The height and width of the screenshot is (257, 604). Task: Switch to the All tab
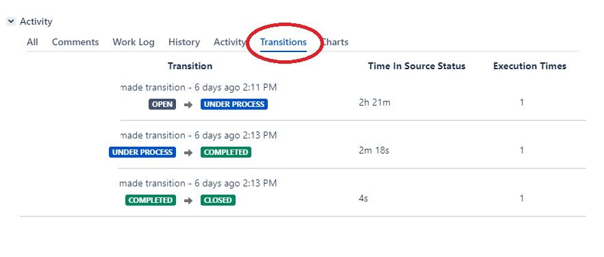click(32, 42)
